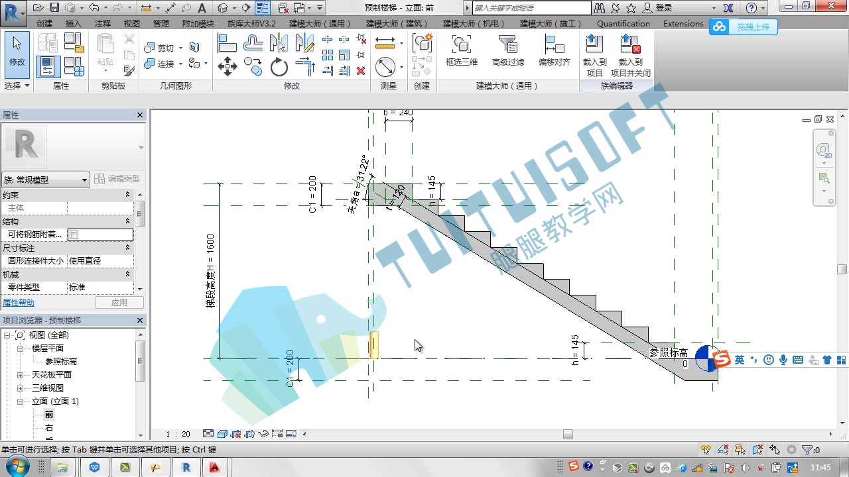The width and height of the screenshot is (849, 477).
Task: Toggle Select Pinned Elements in status bar
Action: [x=740, y=450]
